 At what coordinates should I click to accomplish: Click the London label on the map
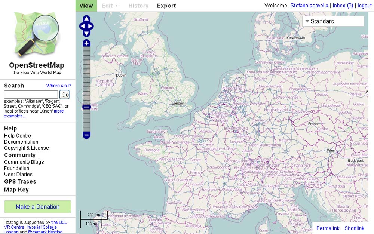178,104
